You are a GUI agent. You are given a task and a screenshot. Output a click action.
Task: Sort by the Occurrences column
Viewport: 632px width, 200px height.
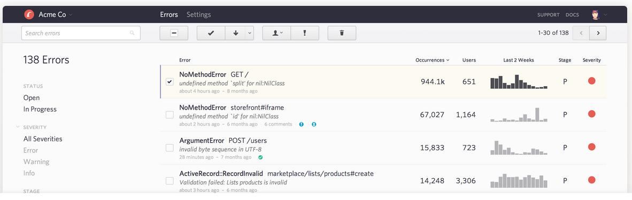(x=432, y=60)
